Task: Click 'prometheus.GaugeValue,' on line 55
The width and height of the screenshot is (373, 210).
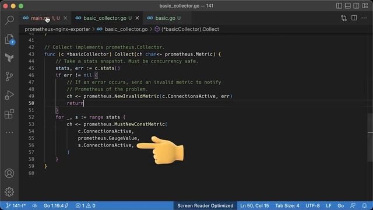Action: pos(109,138)
